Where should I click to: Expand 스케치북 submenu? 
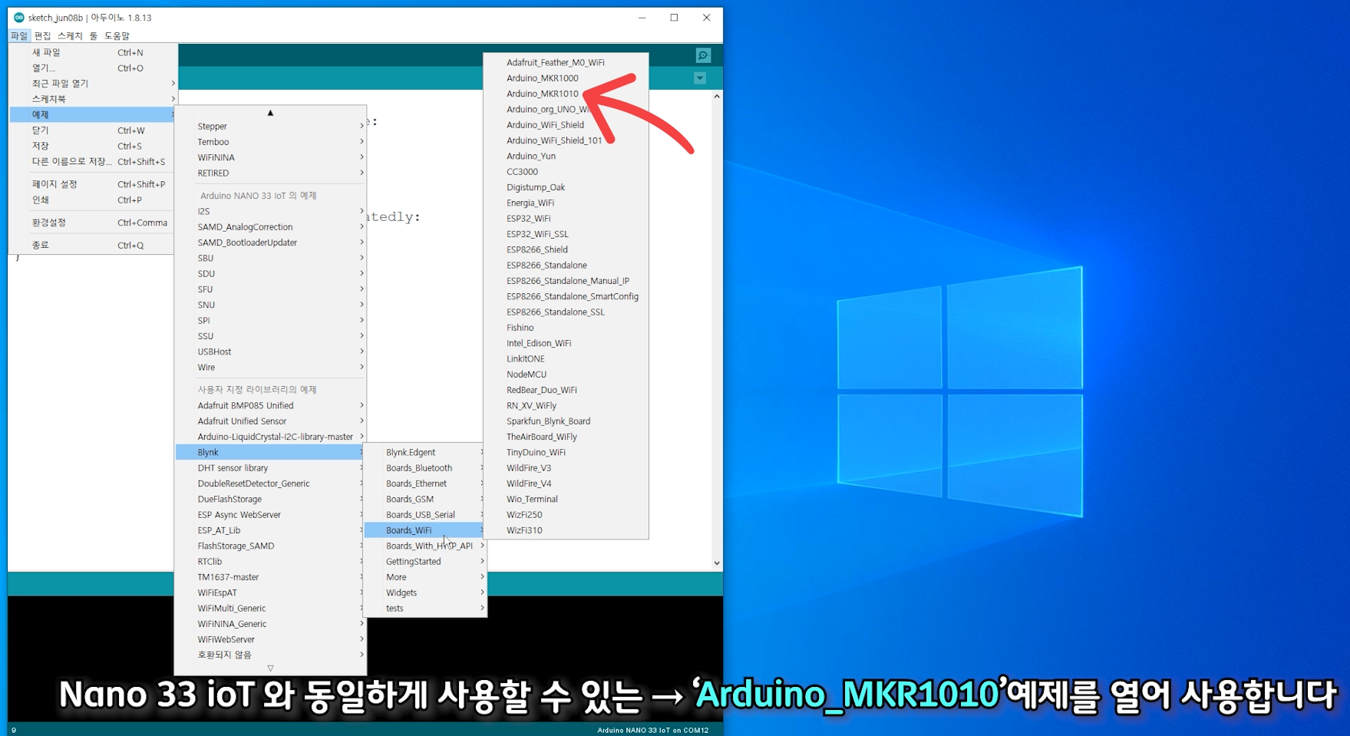[x=92, y=99]
